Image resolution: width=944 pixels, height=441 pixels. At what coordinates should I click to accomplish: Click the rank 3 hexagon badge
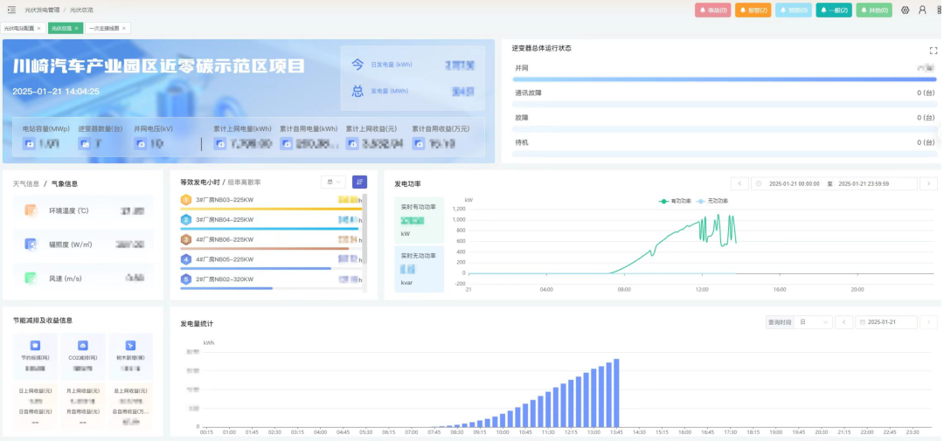[186, 239]
